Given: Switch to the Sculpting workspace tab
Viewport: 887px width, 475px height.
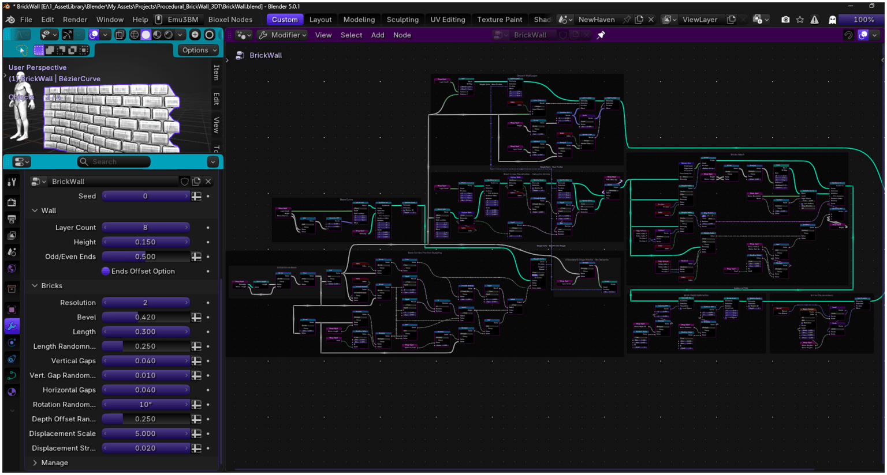Looking at the screenshot, I should 402,20.
